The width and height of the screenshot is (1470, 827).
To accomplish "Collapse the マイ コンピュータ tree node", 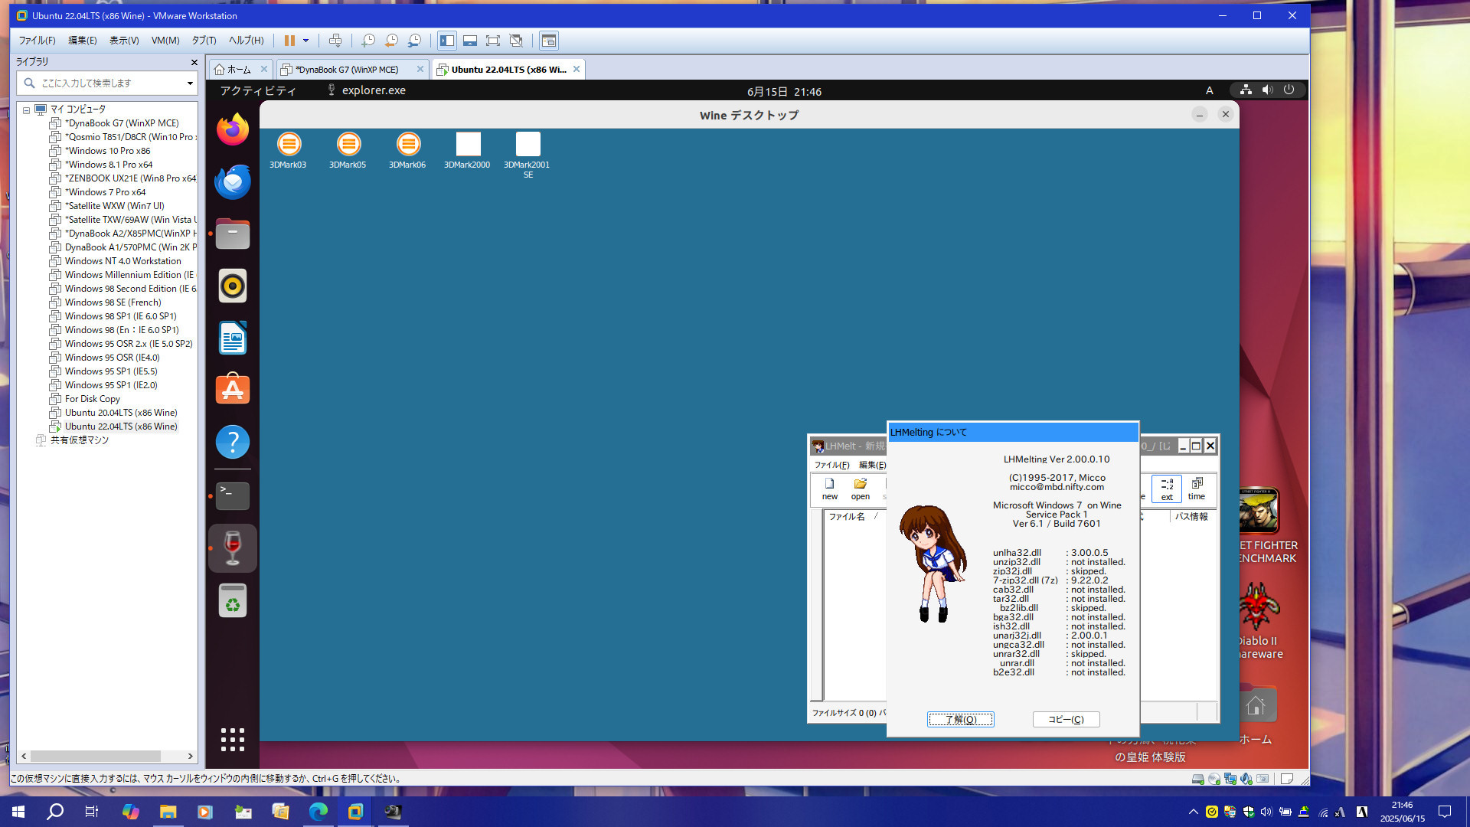I will (x=26, y=110).
